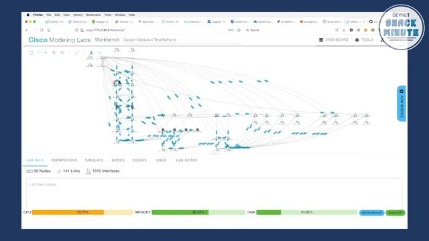Image resolution: width=429 pixels, height=241 pixels.
Task: Click the site padlock icon in the address bar
Action: pos(82,30)
